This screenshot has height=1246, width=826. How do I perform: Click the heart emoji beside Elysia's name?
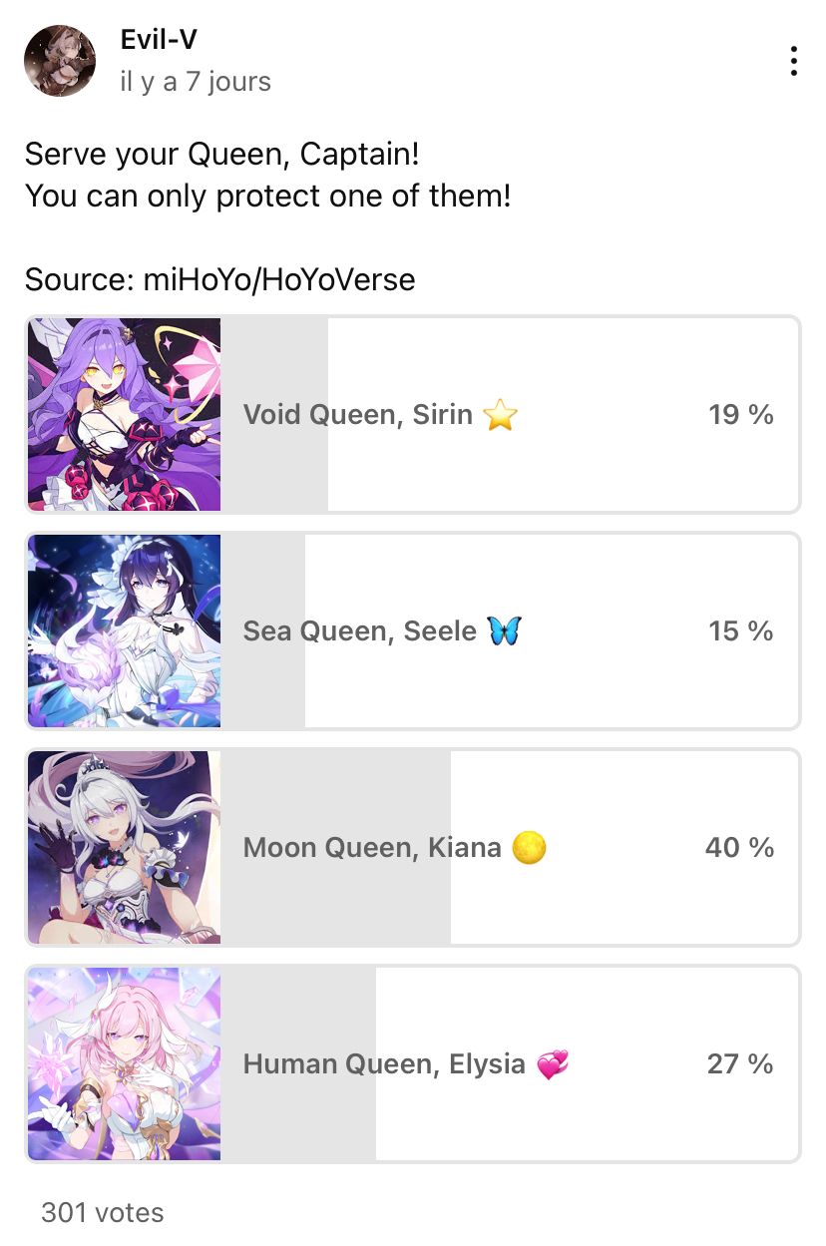555,1063
